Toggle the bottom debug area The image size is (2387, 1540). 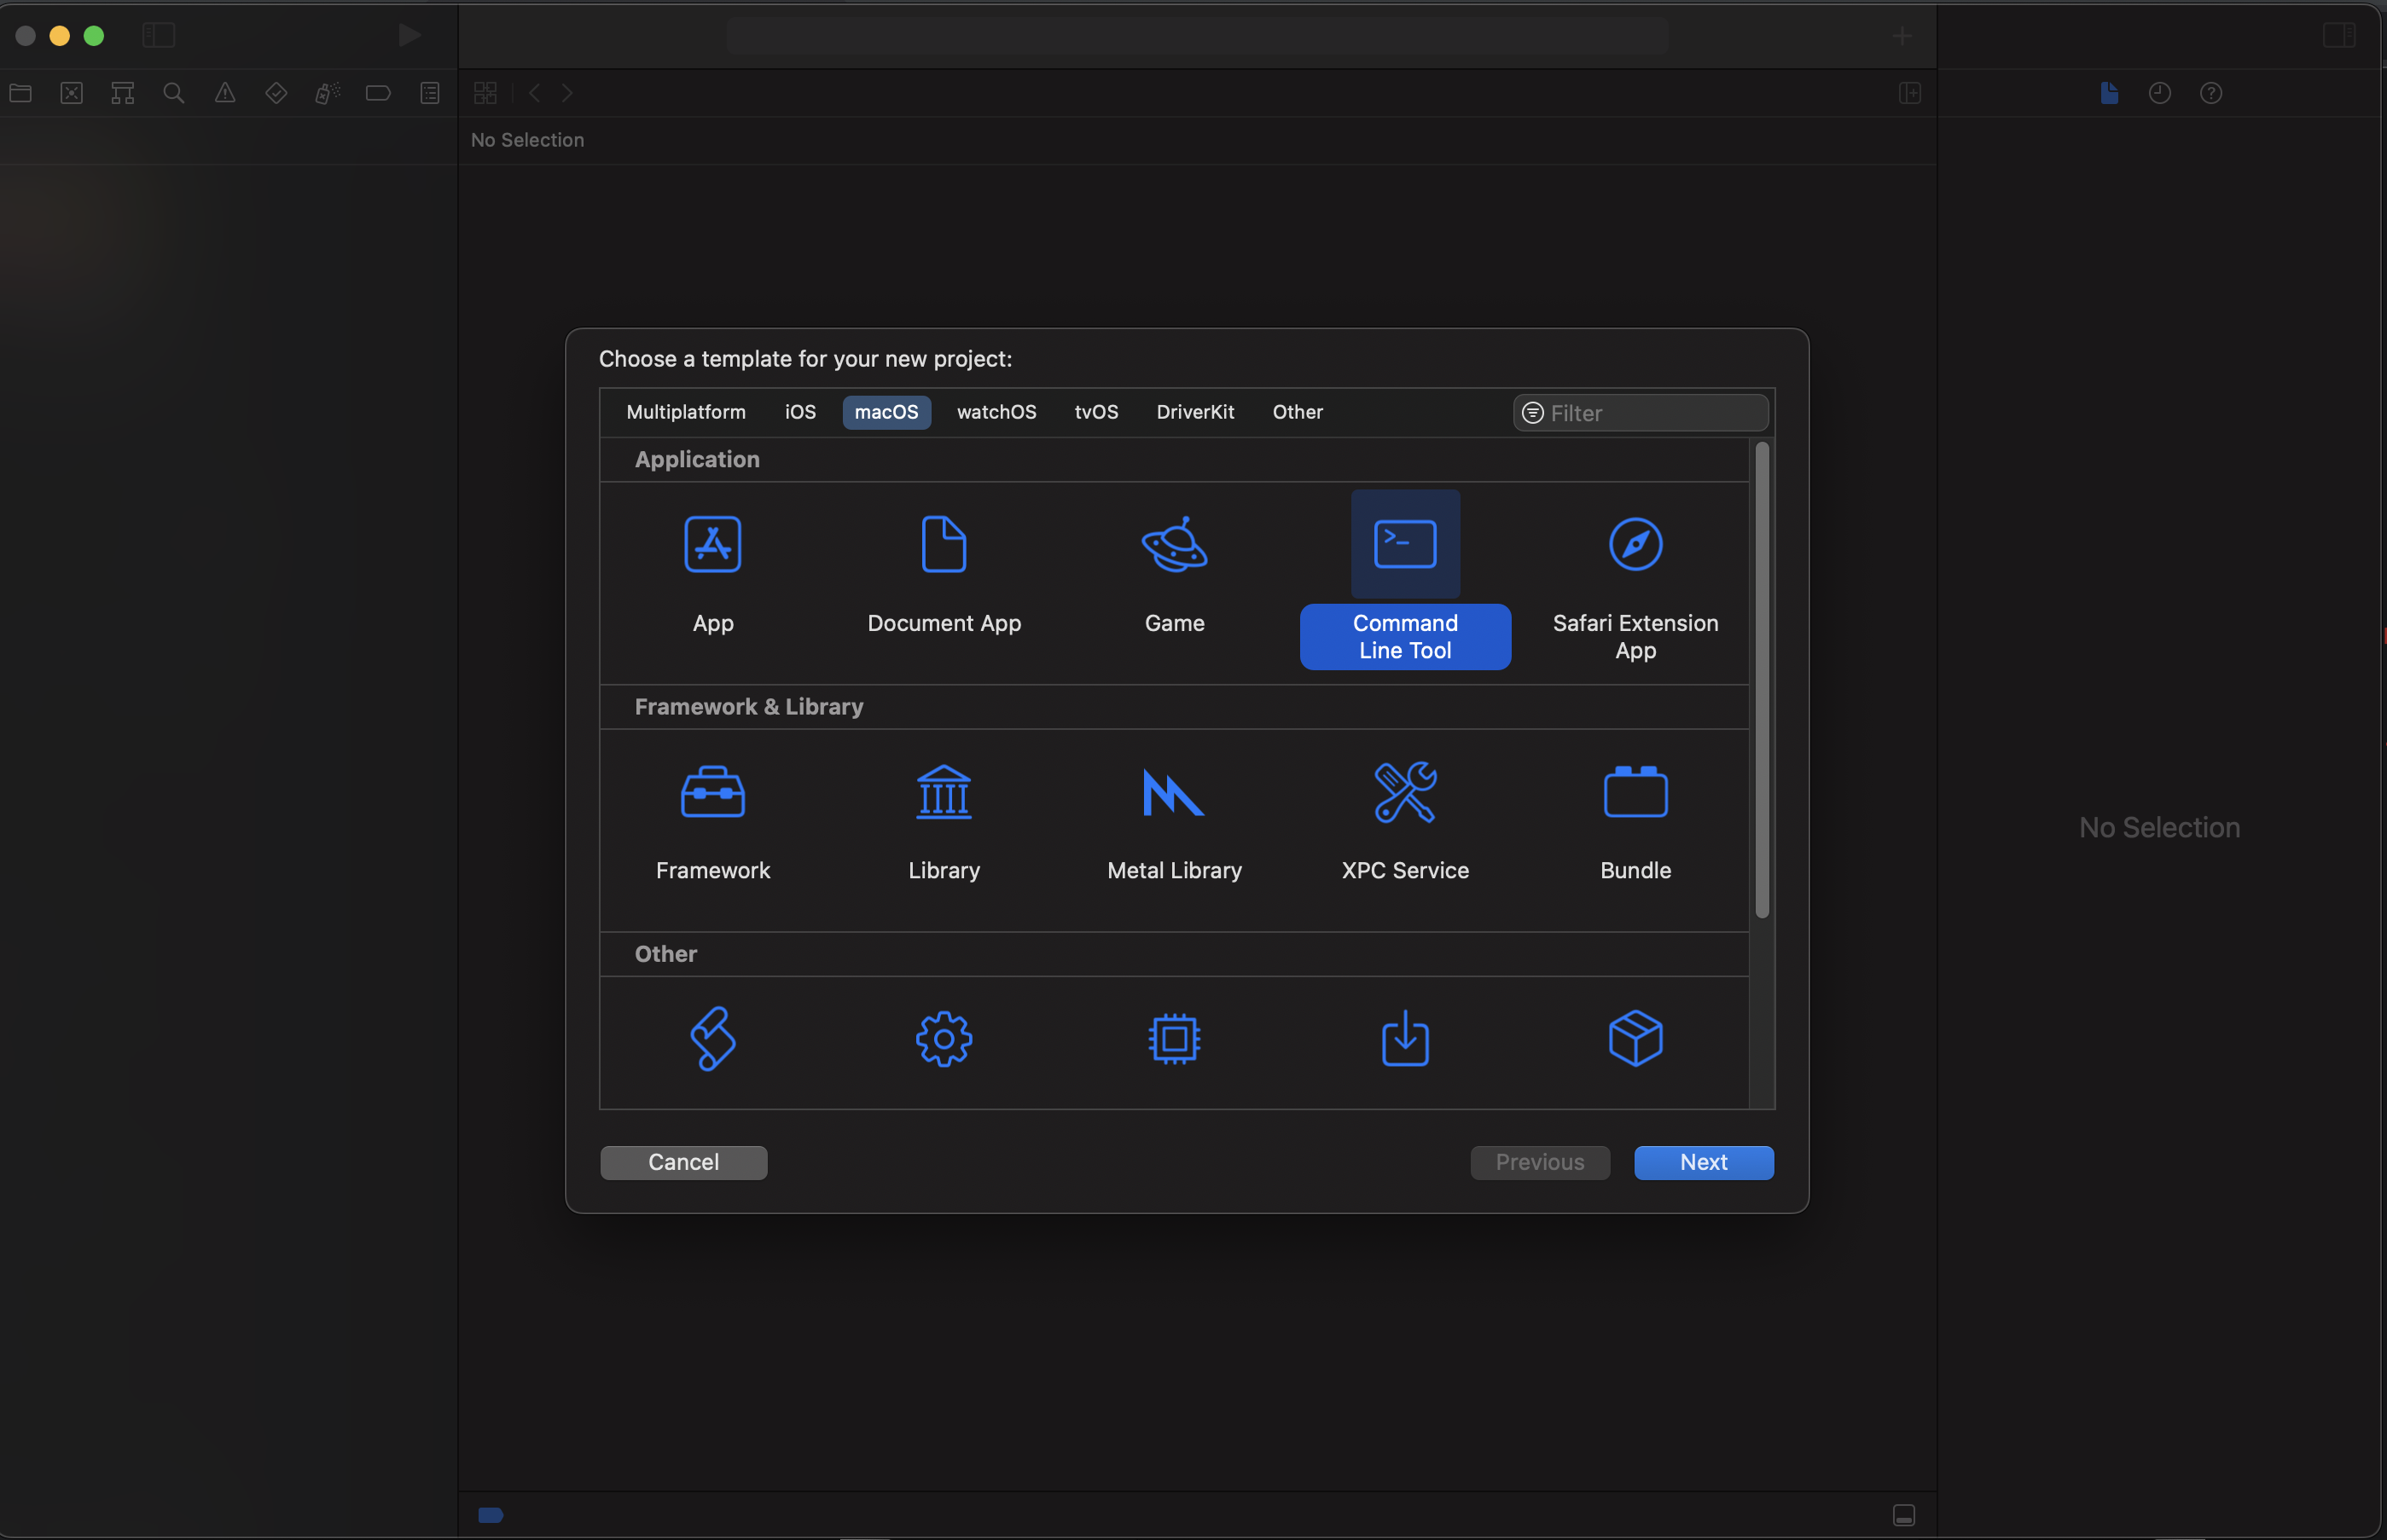click(x=1902, y=1515)
